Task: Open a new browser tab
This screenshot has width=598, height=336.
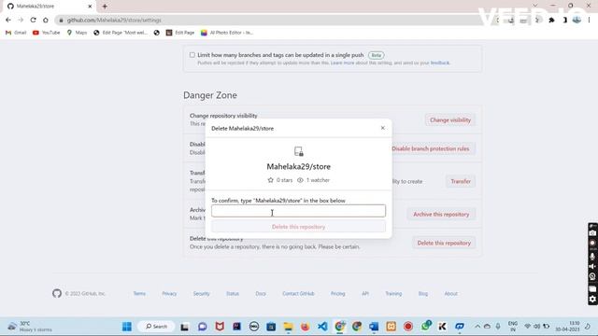Action: pyautogui.click(x=105, y=7)
